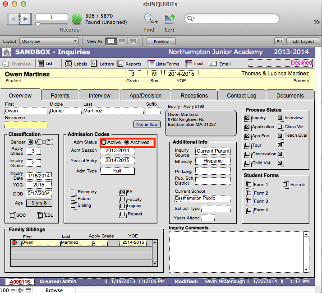Switch to table view icon
This screenshot has height=293, width=322.
(133, 42)
